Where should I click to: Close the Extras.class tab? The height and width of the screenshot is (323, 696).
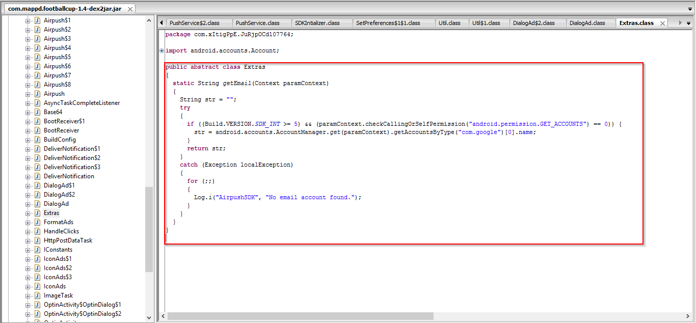coord(662,23)
